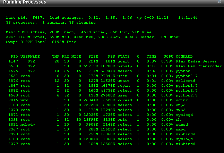Click the PID column header
Image resolution: width=224 pixels, height=153 pixels.
point(14,56)
